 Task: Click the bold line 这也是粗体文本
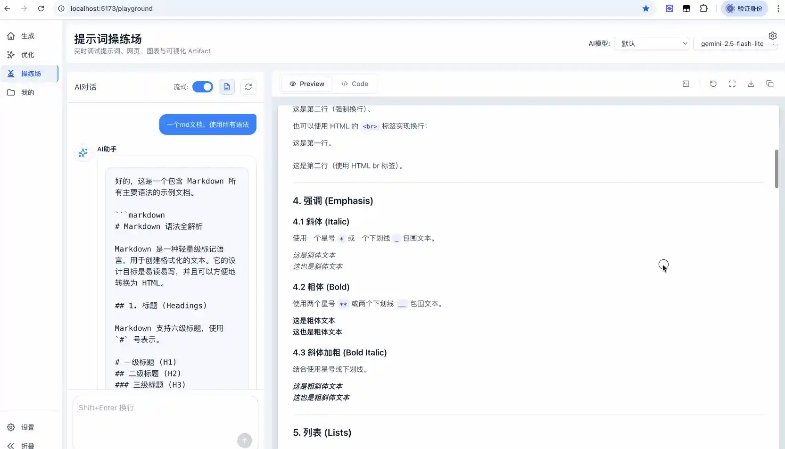318,332
